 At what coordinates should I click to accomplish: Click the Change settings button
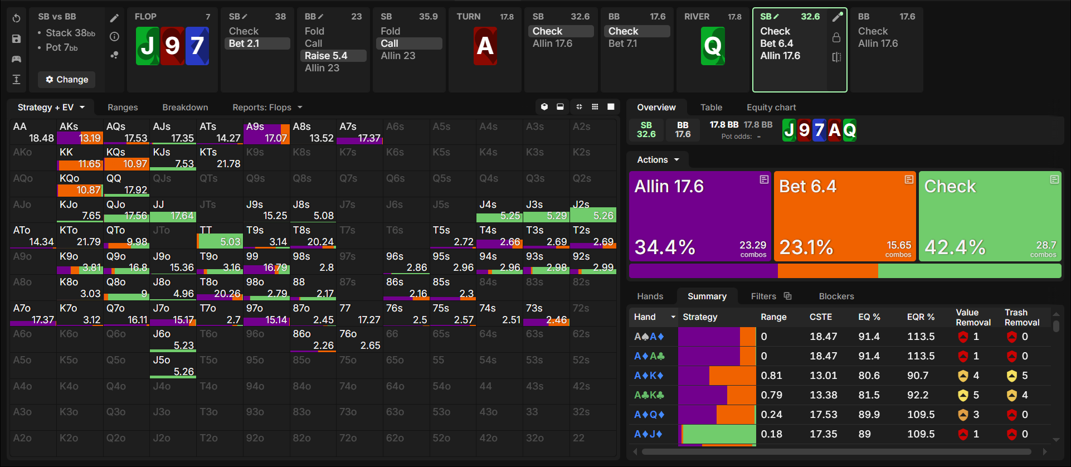click(x=67, y=80)
